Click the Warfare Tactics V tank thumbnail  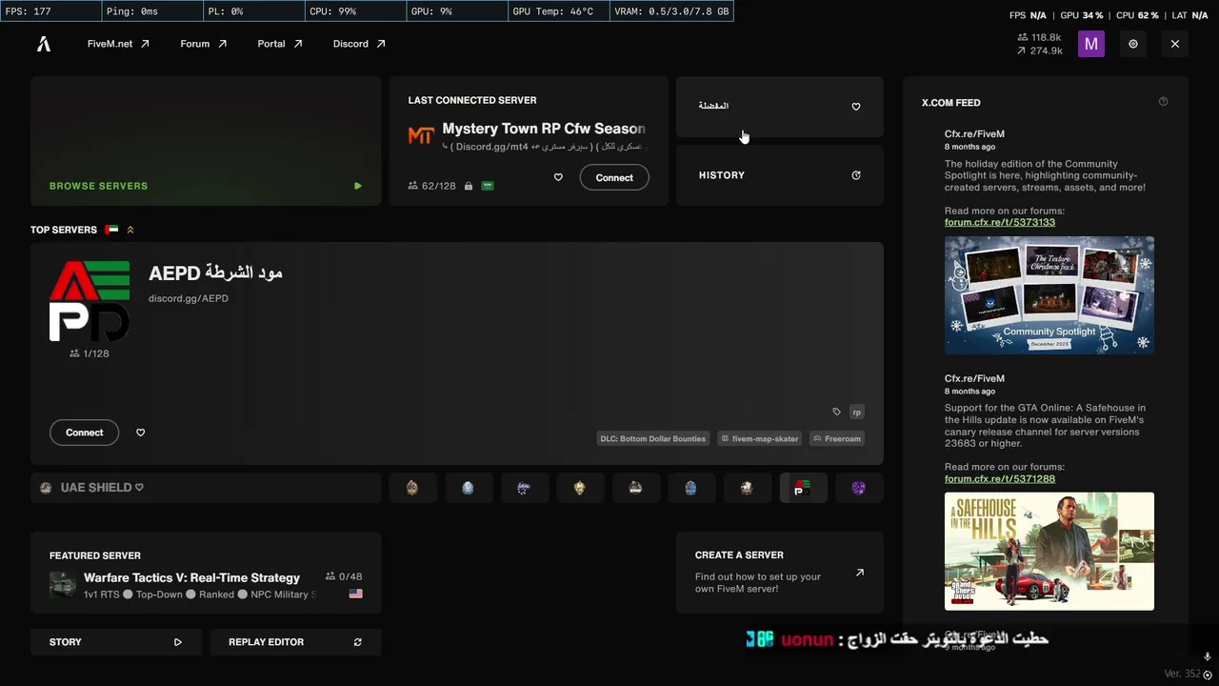tap(63, 585)
